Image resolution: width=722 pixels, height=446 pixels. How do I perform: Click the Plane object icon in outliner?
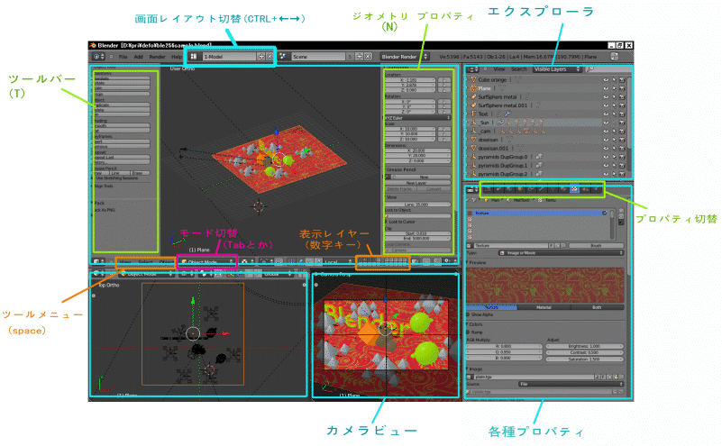click(473, 88)
